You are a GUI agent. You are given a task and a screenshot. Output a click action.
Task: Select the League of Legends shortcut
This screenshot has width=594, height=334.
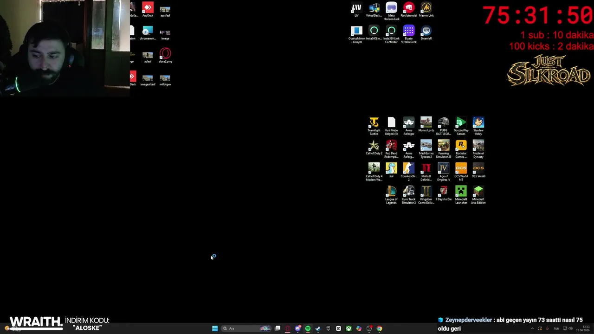pyautogui.click(x=391, y=195)
